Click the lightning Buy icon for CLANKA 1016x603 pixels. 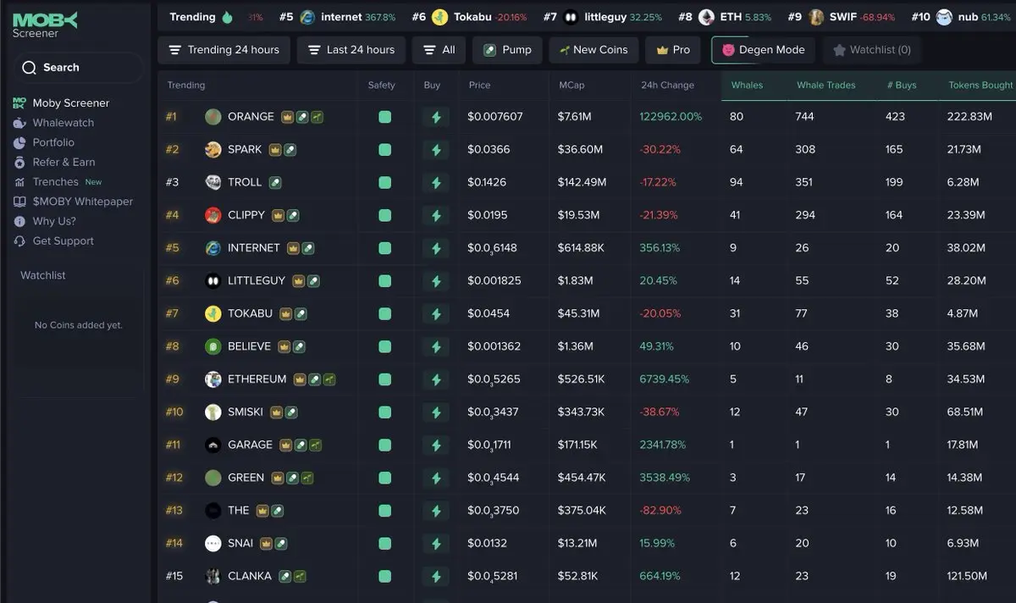click(x=436, y=576)
